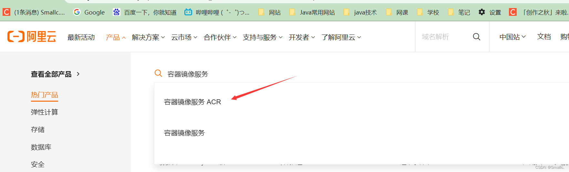Select the 安全 category
This screenshot has width=569, height=172.
coord(37,165)
